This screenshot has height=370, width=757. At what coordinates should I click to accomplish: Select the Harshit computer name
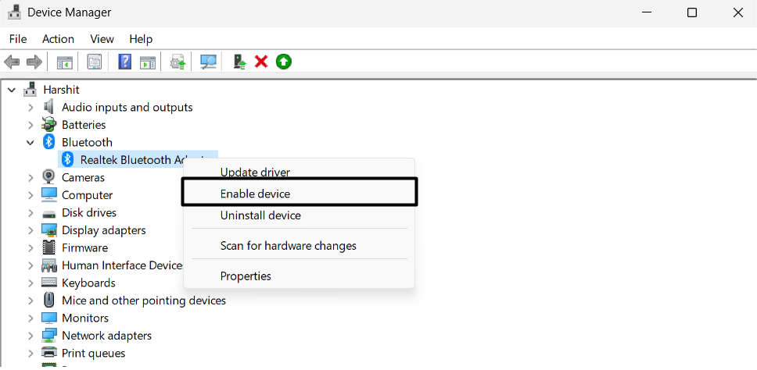point(61,90)
